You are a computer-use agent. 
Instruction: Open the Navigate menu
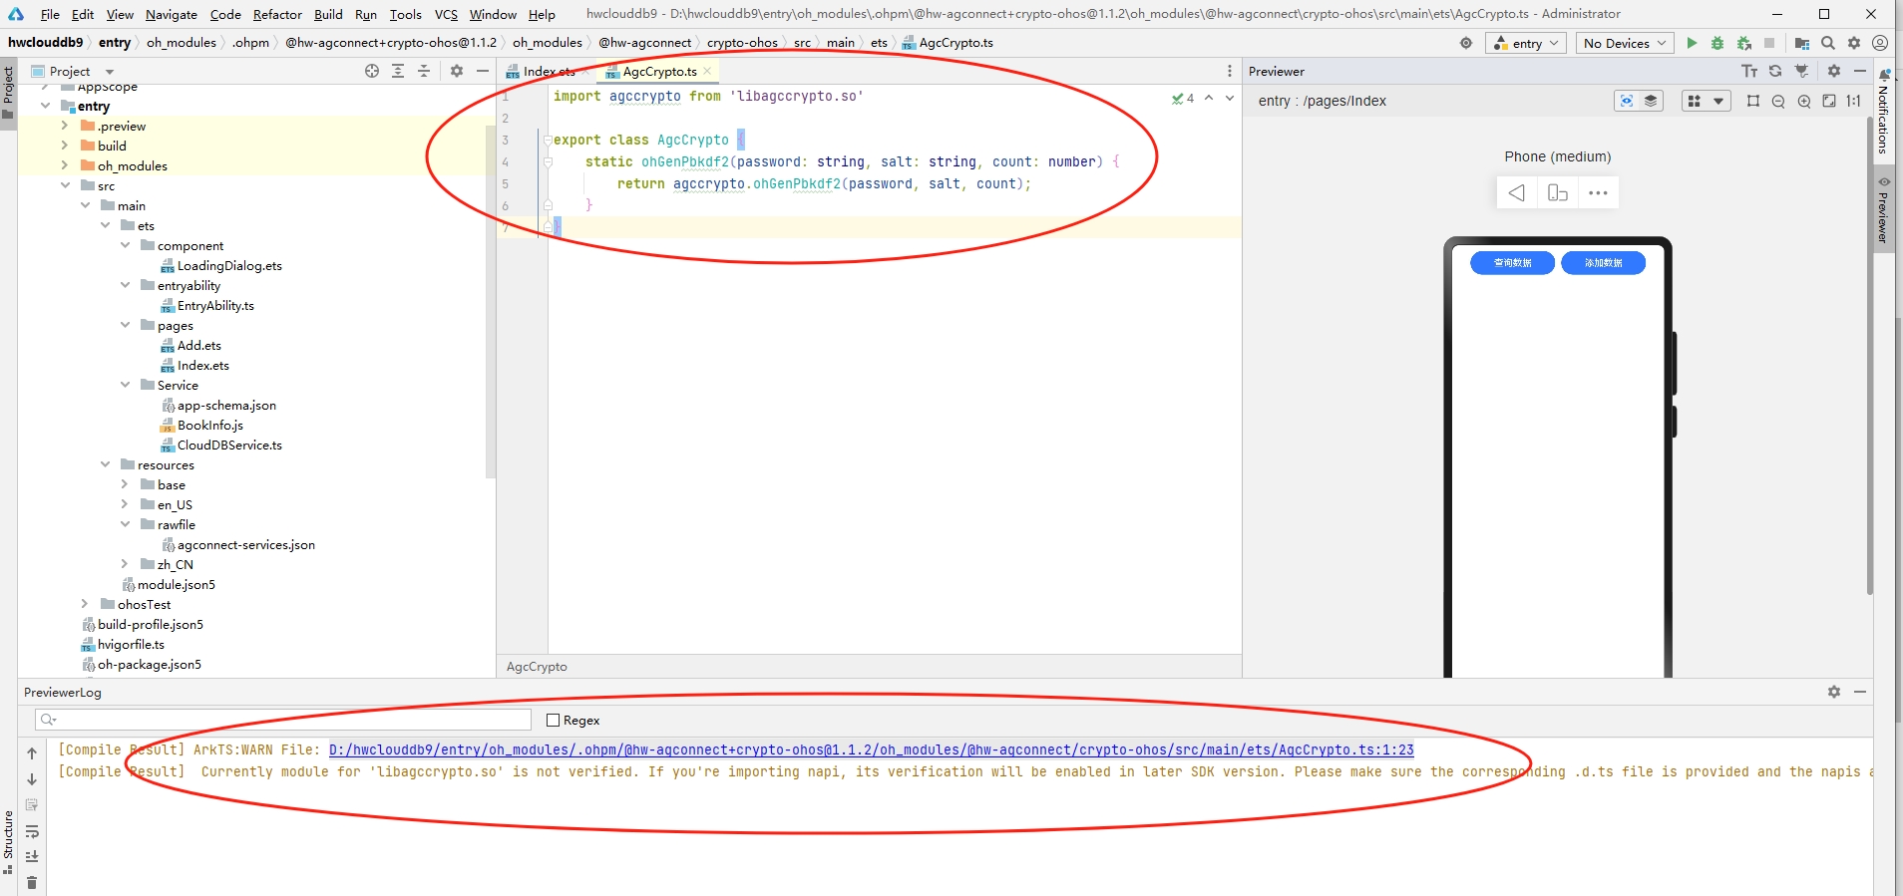tap(172, 14)
